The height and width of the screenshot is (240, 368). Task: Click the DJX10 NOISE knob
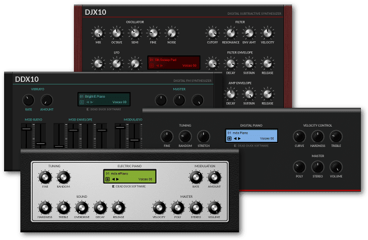click(x=172, y=33)
